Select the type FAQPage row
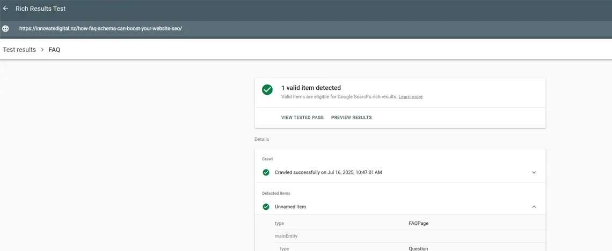Screen dimensions: 612x251 point(400,223)
